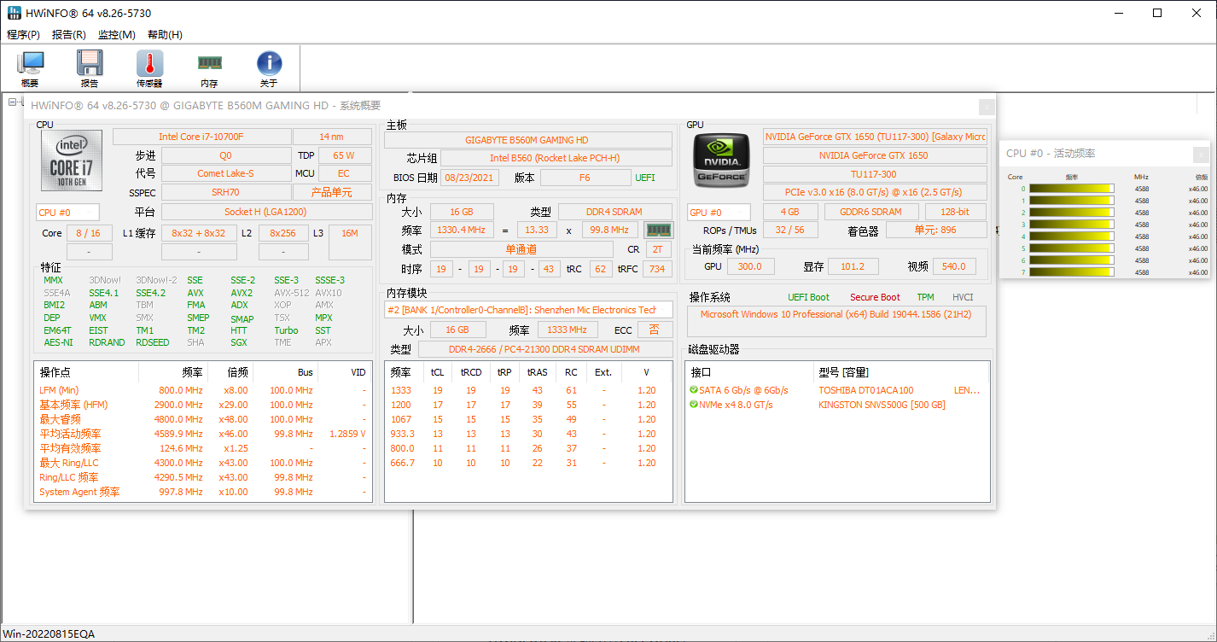Screen dimensions: 1217x642
Task: Open the GPU #0 selector dropdown
Action: 719,213
